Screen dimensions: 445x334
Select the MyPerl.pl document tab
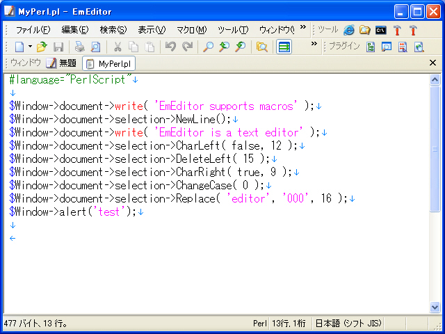(108, 63)
